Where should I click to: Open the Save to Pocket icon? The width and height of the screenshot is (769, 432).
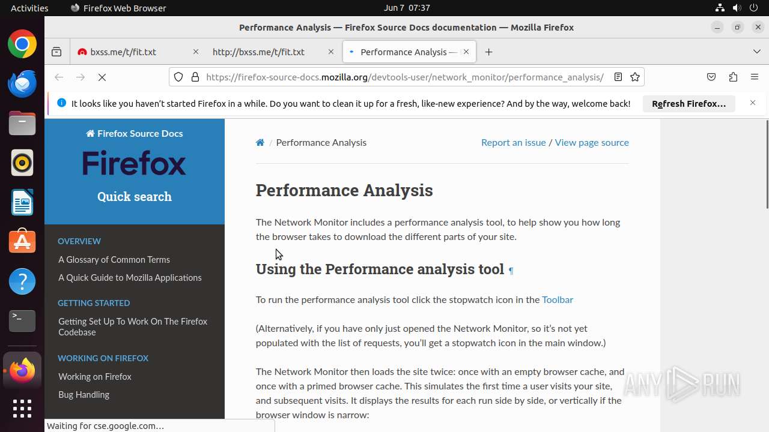point(711,77)
